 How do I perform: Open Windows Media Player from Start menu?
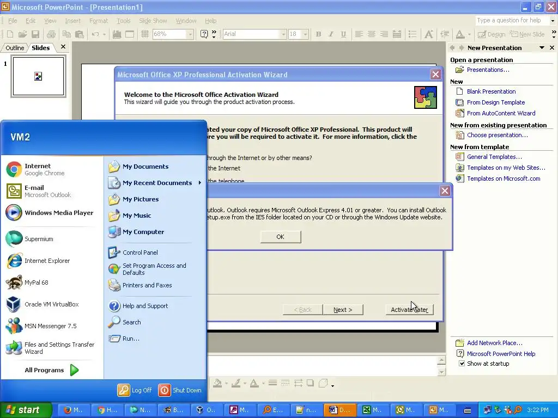51,213
